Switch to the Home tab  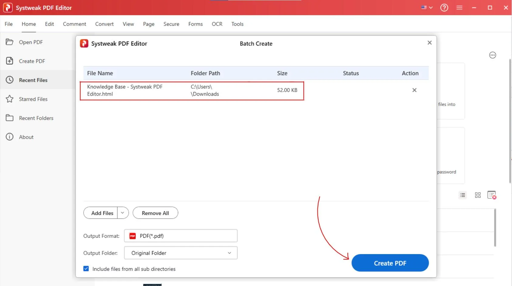pyautogui.click(x=29, y=24)
